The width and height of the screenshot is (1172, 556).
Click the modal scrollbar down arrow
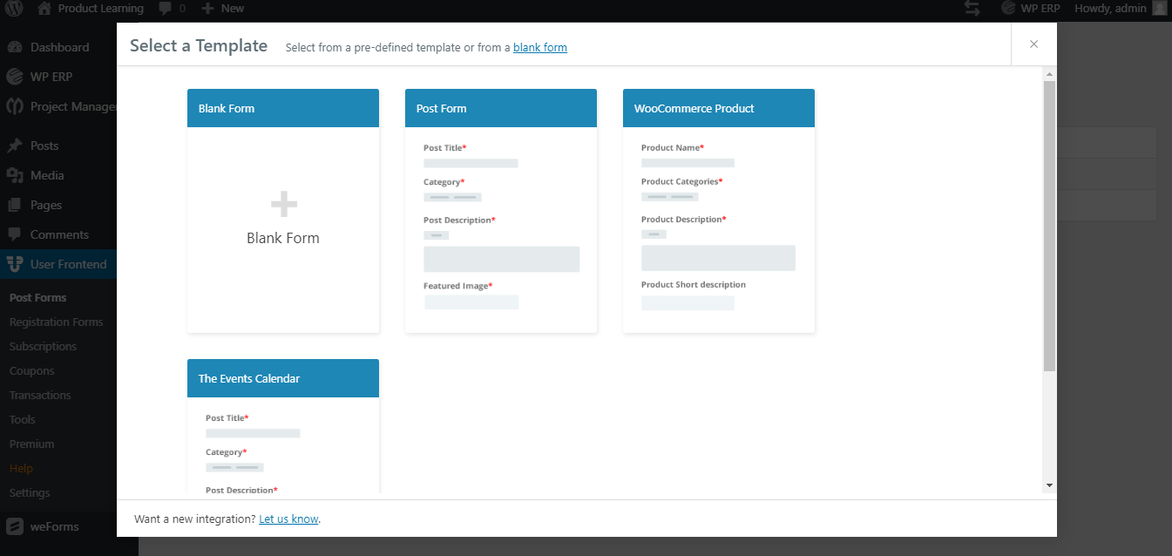point(1049,485)
